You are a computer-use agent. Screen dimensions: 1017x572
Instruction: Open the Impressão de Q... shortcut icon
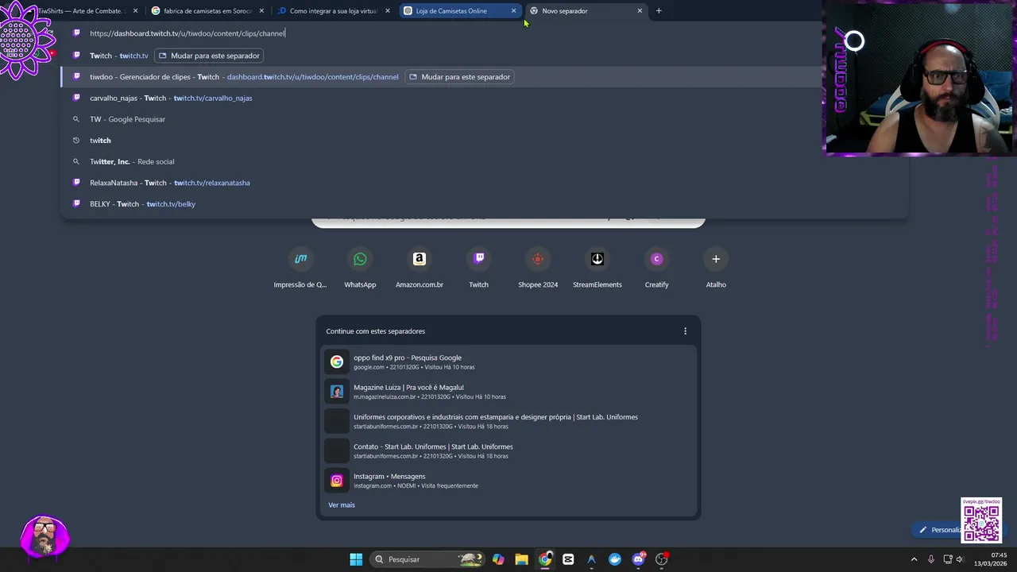[300, 259]
